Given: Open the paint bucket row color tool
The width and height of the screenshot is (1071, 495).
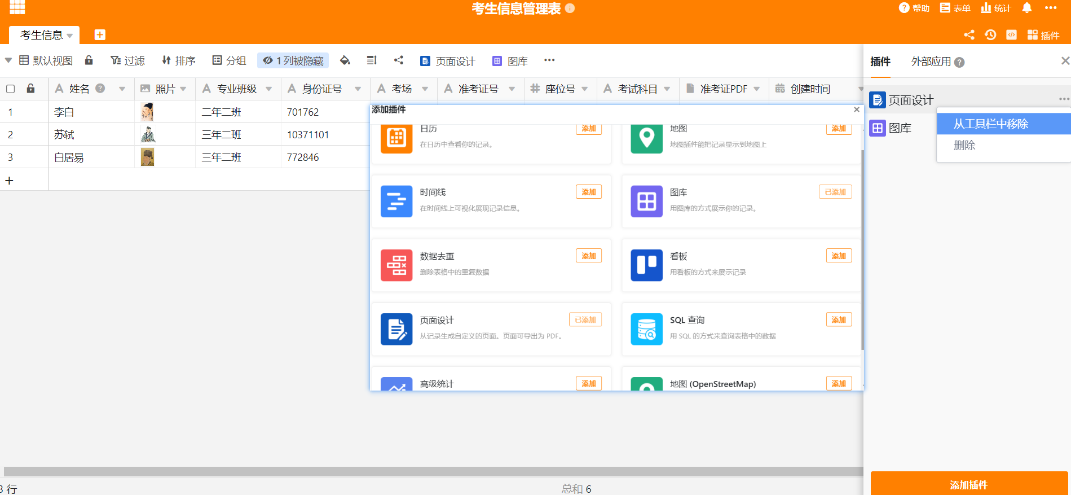Looking at the screenshot, I should 345,60.
